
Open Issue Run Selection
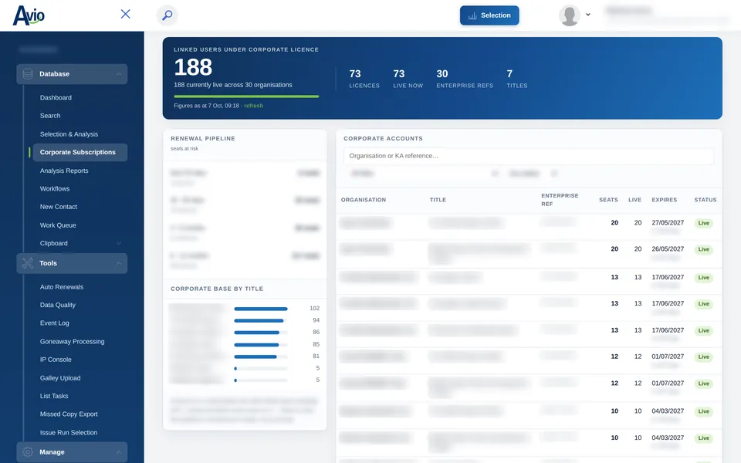(x=69, y=432)
